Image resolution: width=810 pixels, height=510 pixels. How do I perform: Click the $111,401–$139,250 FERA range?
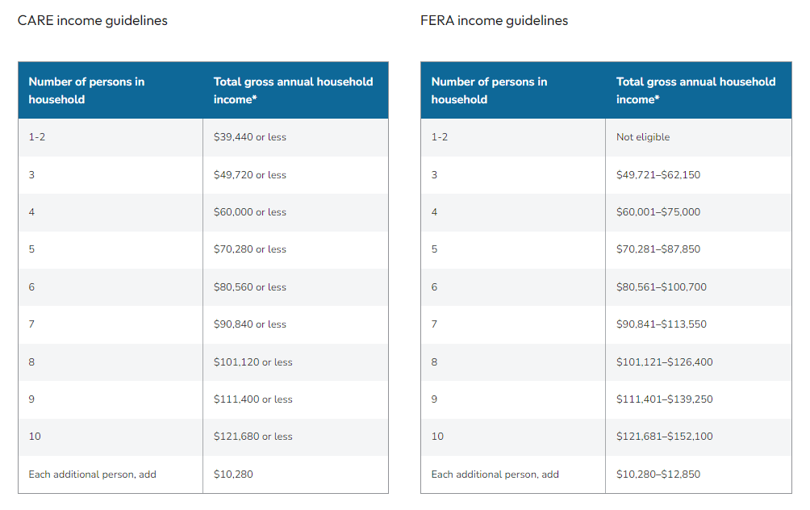click(x=664, y=399)
